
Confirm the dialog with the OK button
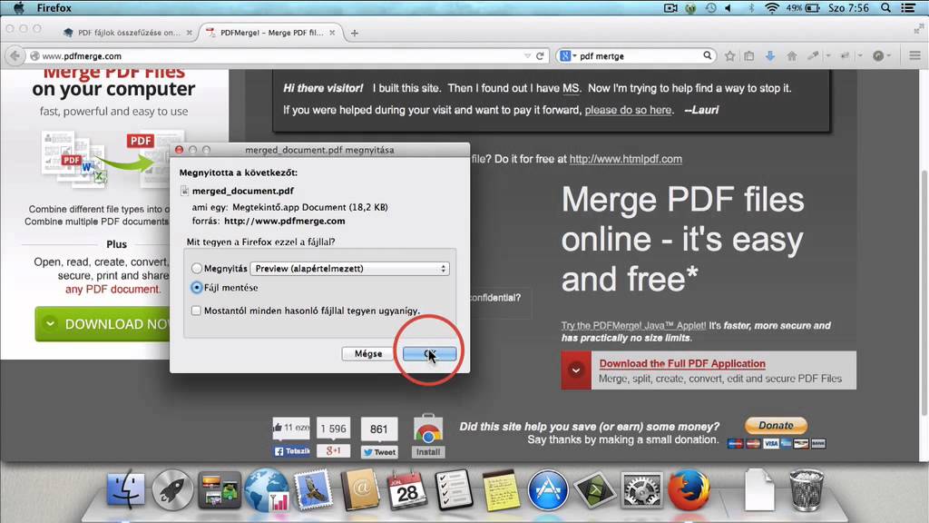pos(429,353)
